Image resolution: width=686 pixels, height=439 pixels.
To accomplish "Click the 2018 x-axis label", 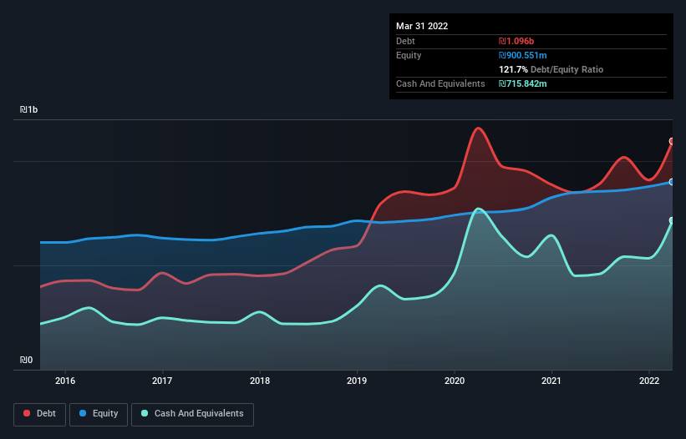I will [x=260, y=381].
